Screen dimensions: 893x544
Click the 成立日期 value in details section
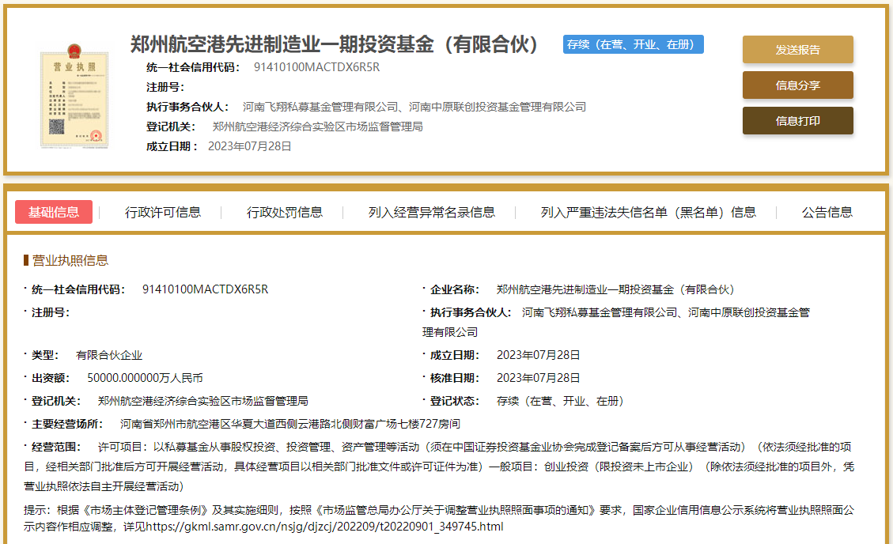click(538, 355)
